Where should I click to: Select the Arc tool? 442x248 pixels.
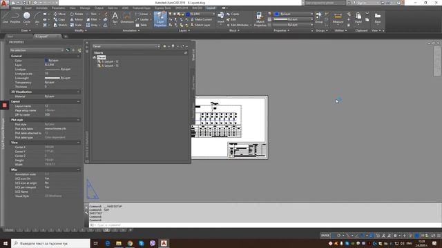tap(37, 17)
